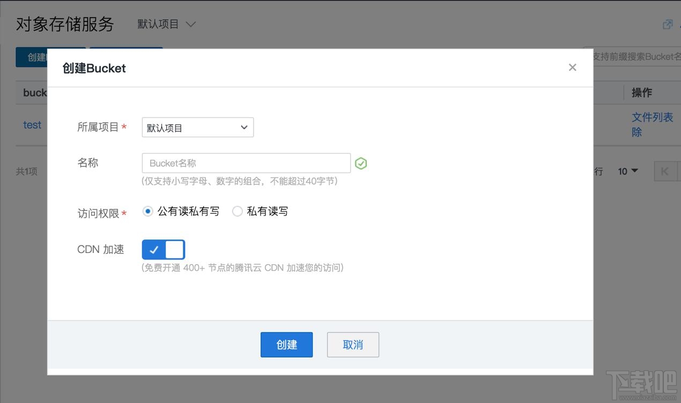Click the 创建 button to create the bucket
The image size is (681, 403).
286,345
